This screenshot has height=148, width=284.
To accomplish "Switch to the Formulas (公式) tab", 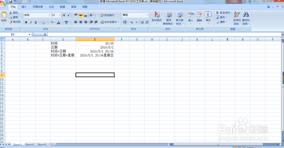I will click(51, 7).
